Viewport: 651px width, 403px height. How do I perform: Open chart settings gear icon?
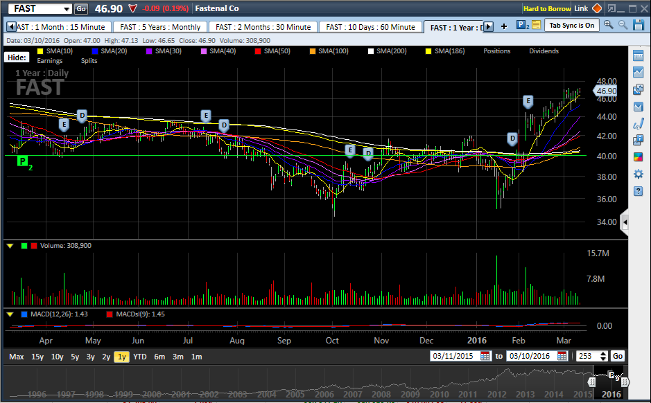638,174
